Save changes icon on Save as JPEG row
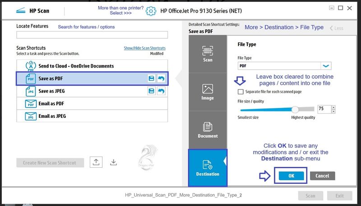This screenshot has height=206, width=361. 151,91
